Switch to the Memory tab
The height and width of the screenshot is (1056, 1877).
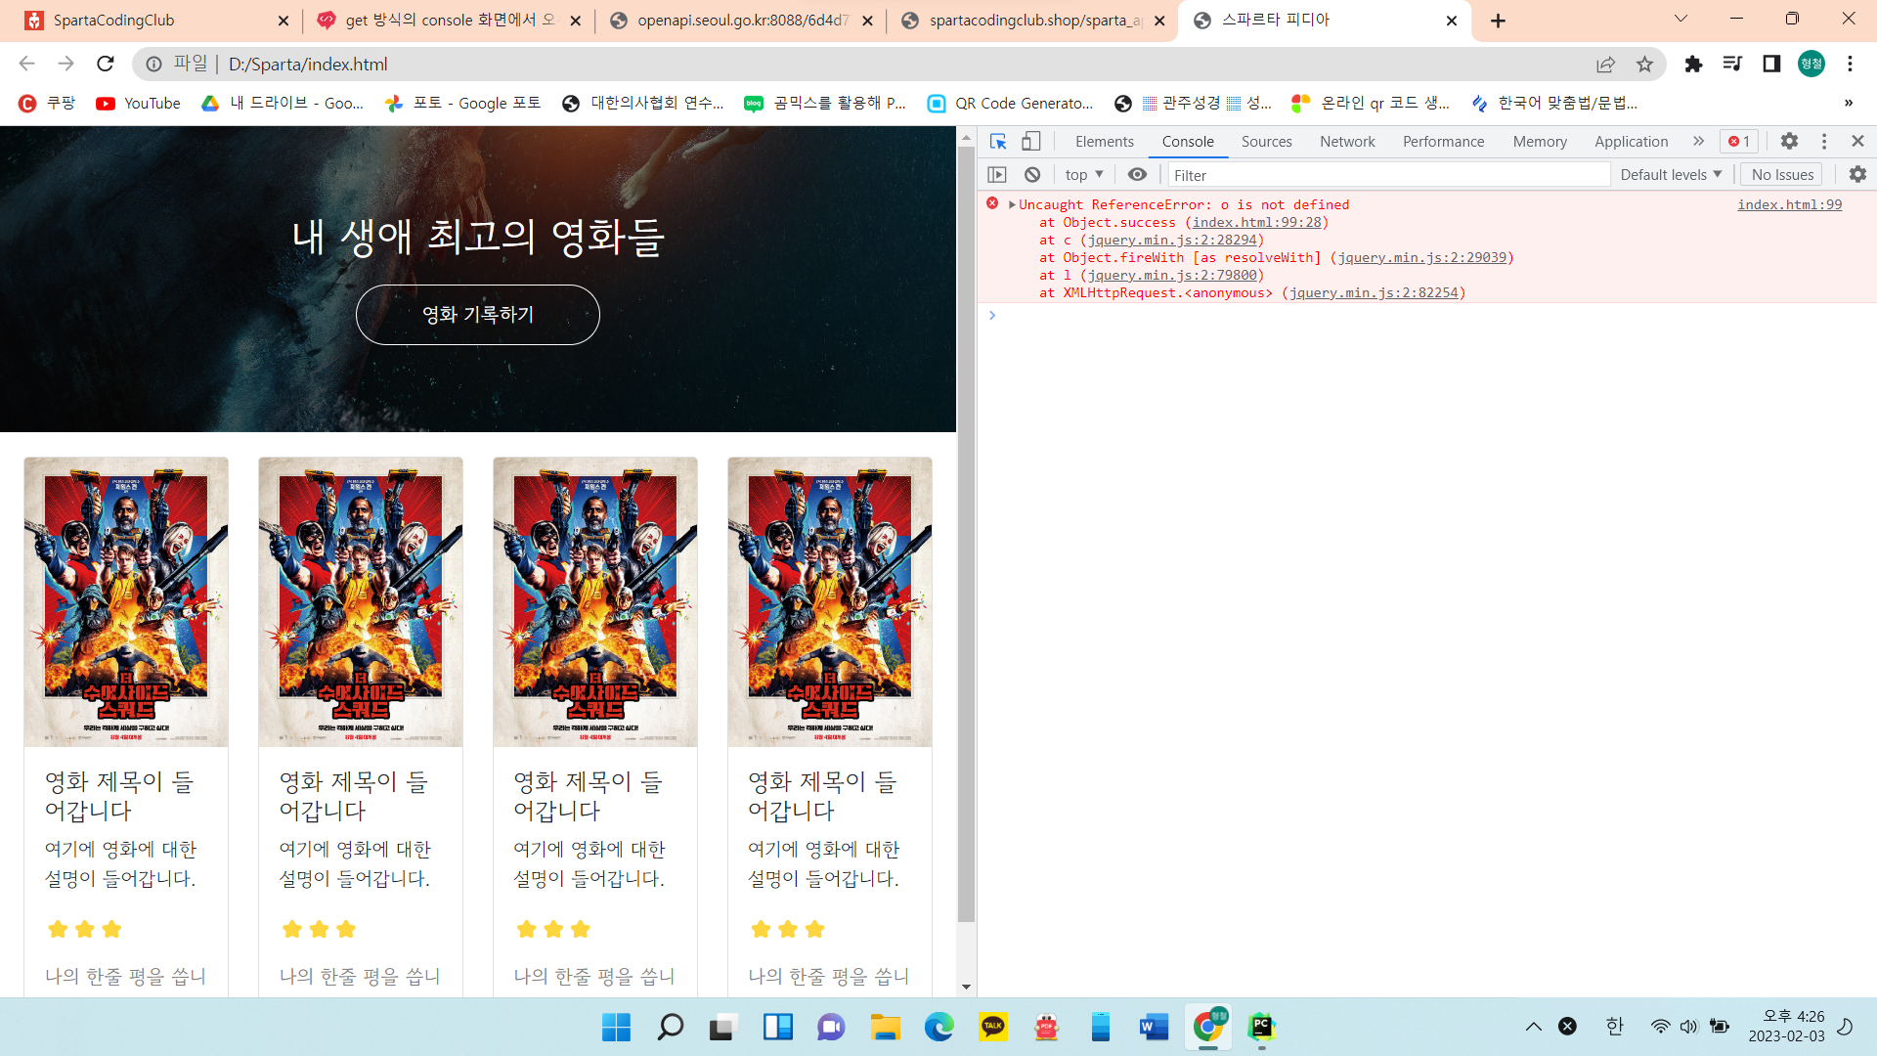1540,142
